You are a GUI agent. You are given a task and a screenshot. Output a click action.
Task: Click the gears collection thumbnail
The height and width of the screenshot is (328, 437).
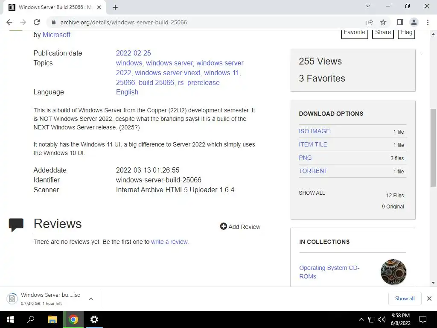tap(393, 272)
